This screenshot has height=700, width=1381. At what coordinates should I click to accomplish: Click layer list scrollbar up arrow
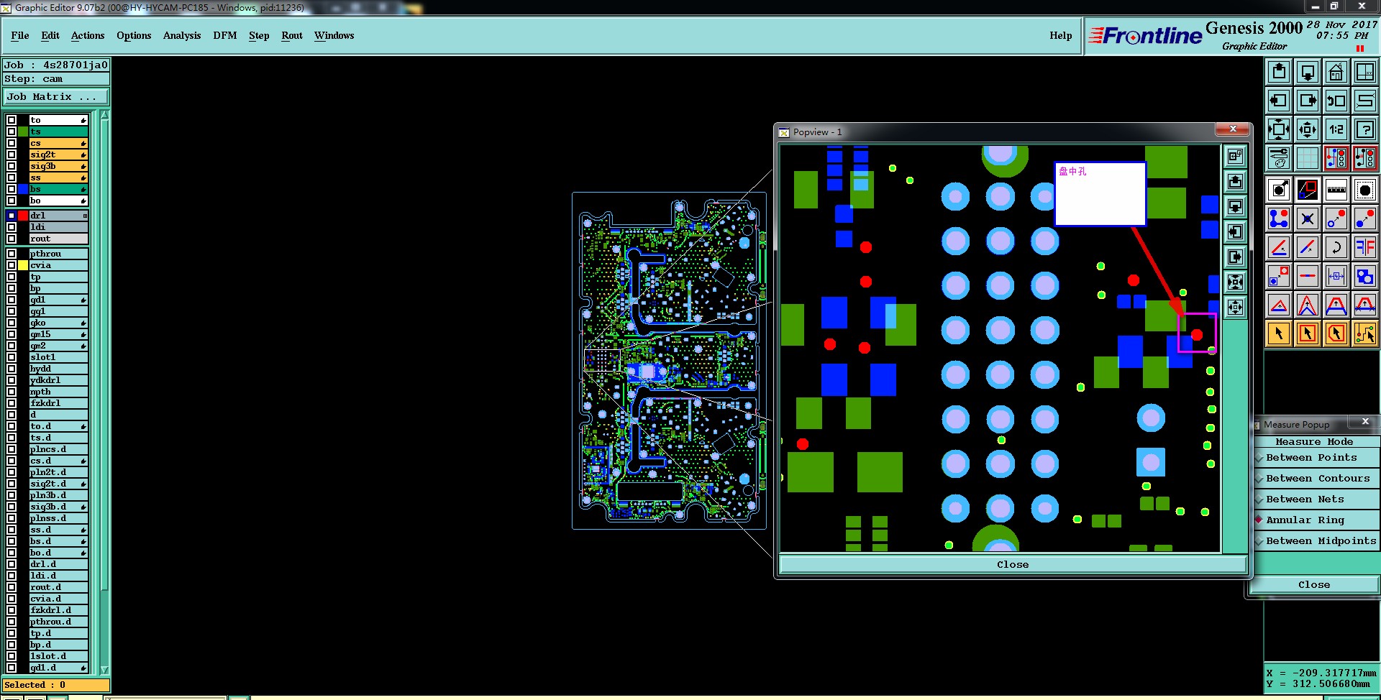pos(104,115)
